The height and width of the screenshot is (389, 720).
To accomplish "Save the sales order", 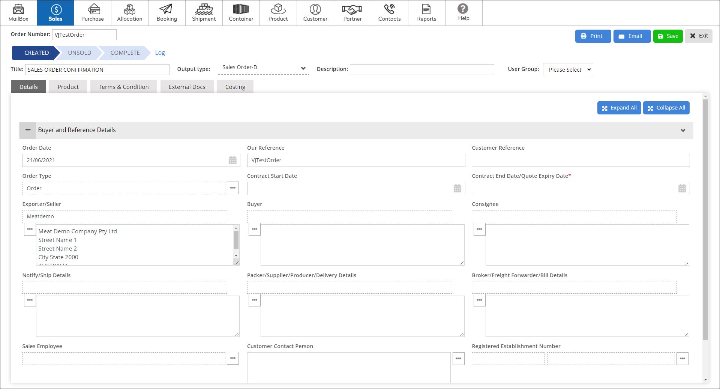I will click(x=668, y=36).
